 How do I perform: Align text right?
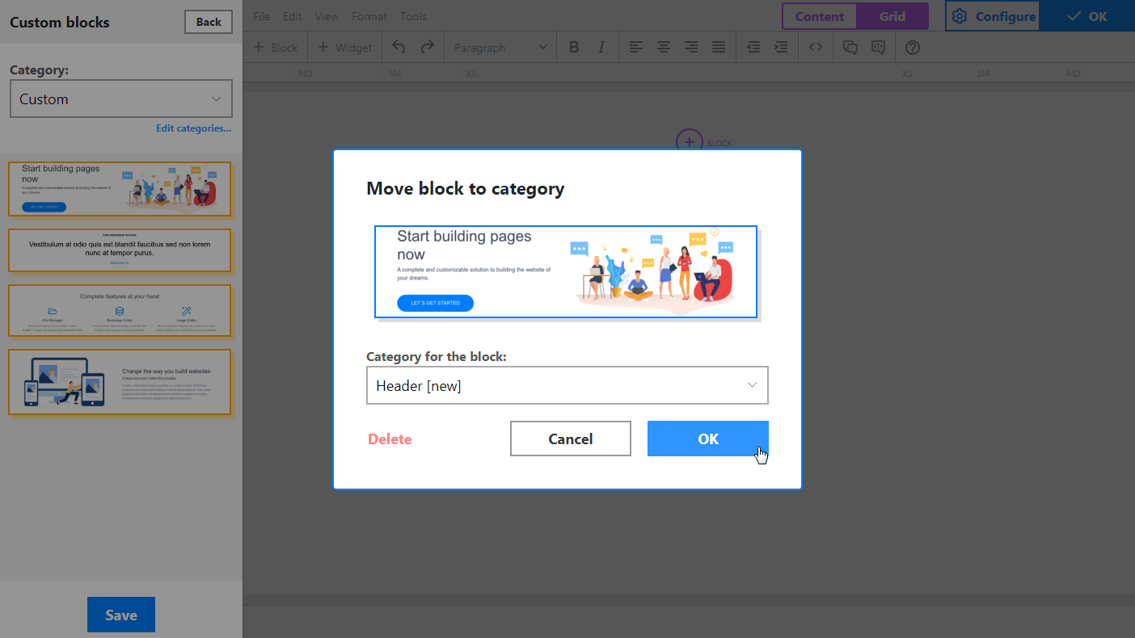691,47
